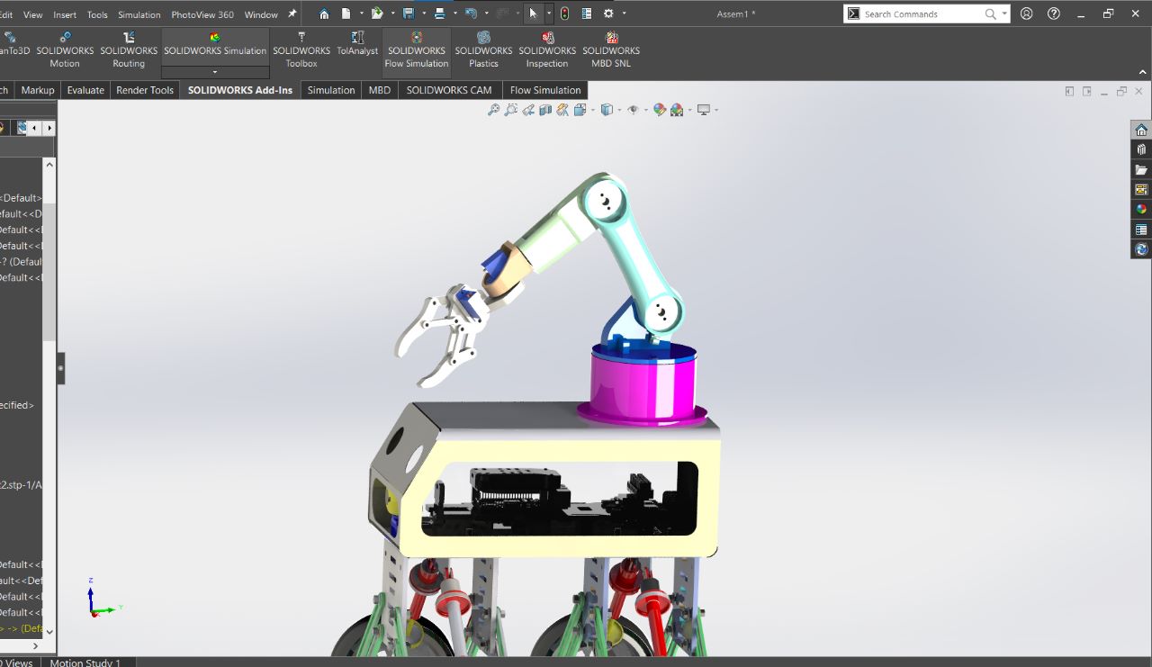Toggle the SOLIDWORKS Routing add-in
The height and width of the screenshot is (667, 1152).
(x=129, y=50)
